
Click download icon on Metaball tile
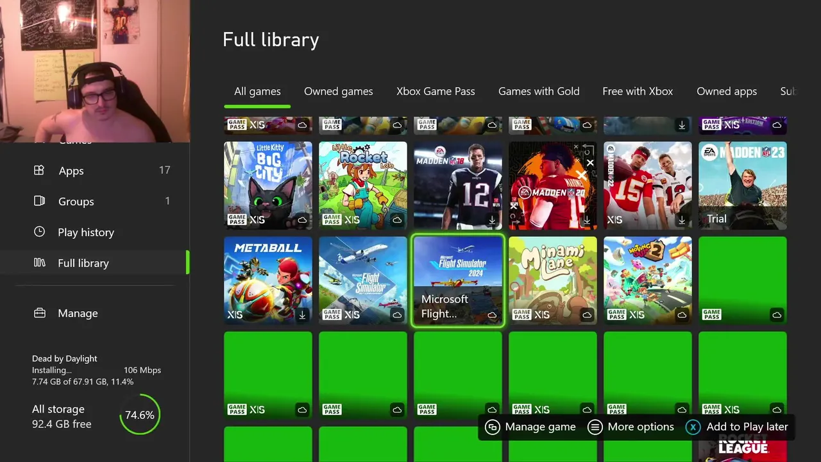(x=302, y=315)
